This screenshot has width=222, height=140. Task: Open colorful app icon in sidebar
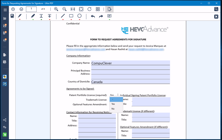pyautogui.click(x=5, y=77)
